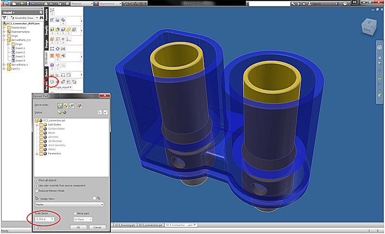Image resolution: width=385 pixels, height=234 pixels.
Task: Click the Undo arrow in top toolbar
Action: [33, 3]
